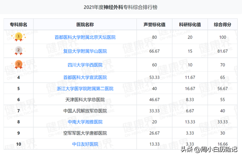Open 首都医科大学附属北京天坛医院 link

tap(85, 37)
